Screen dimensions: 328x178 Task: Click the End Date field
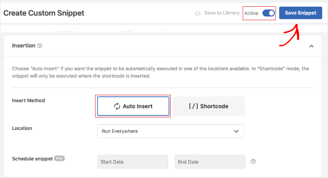(210, 162)
